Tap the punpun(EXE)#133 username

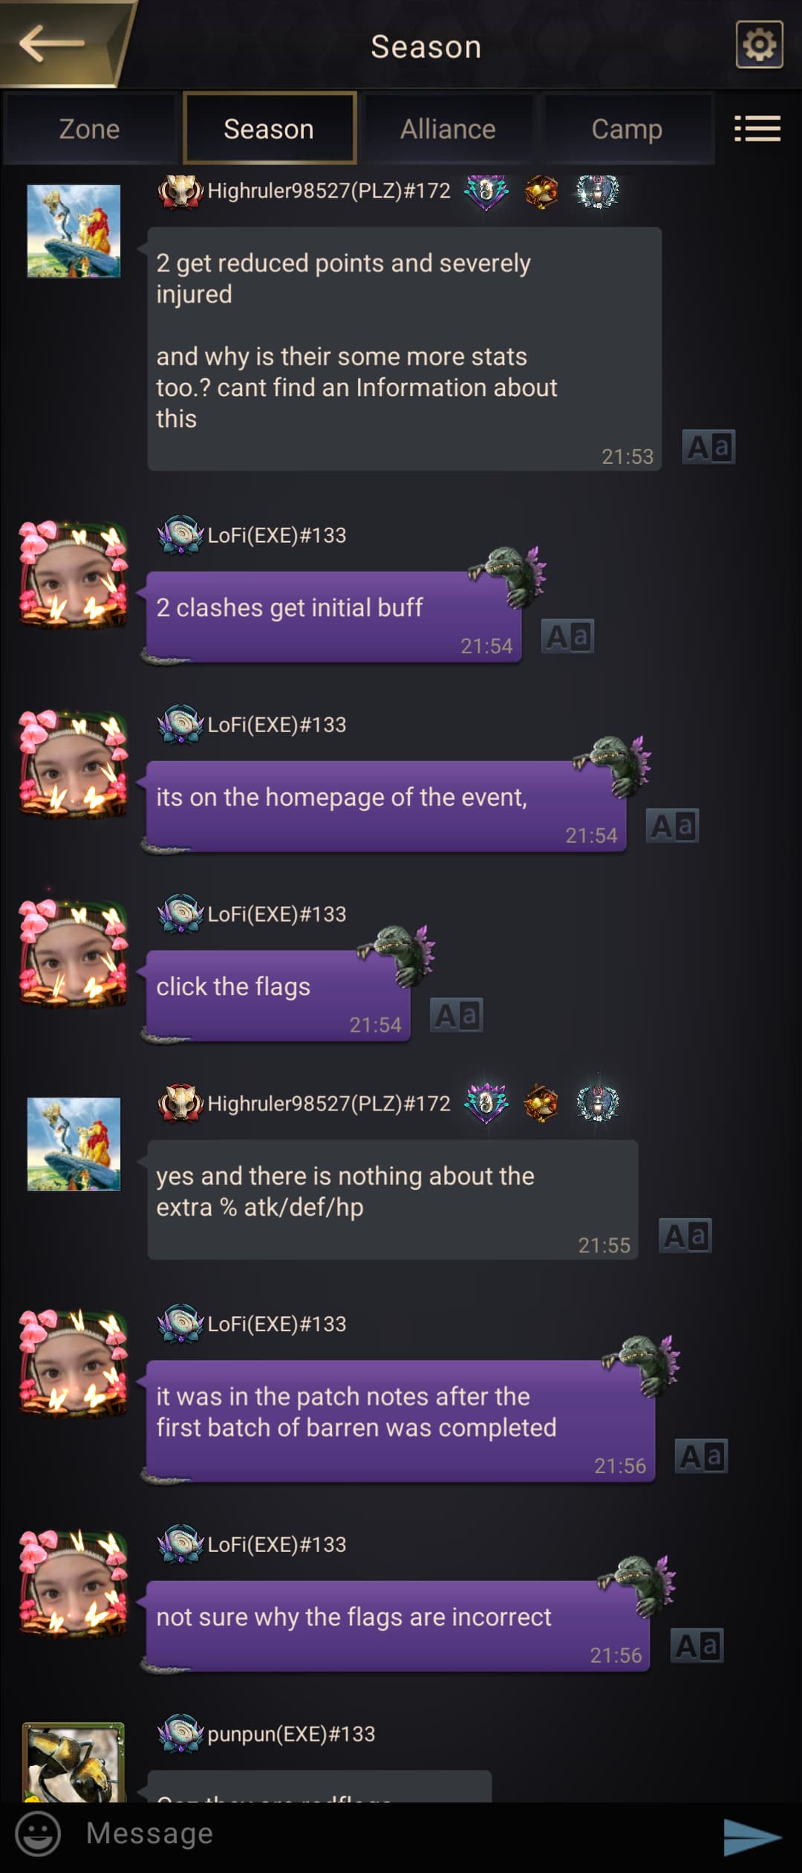pyautogui.click(x=291, y=1734)
